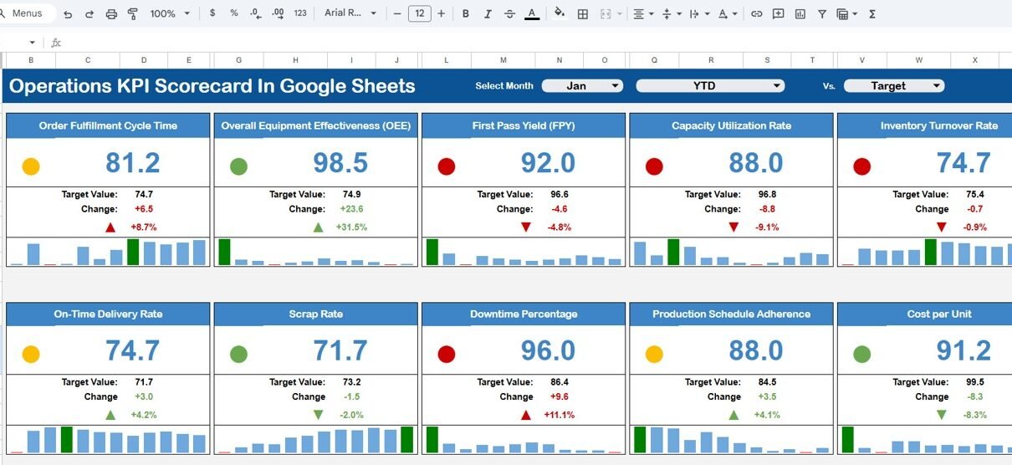Click the Print icon
This screenshot has width=1012, height=465.
(x=111, y=14)
